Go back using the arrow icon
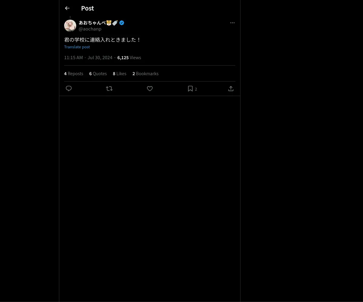363x302 pixels. pyautogui.click(x=67, y=8)
